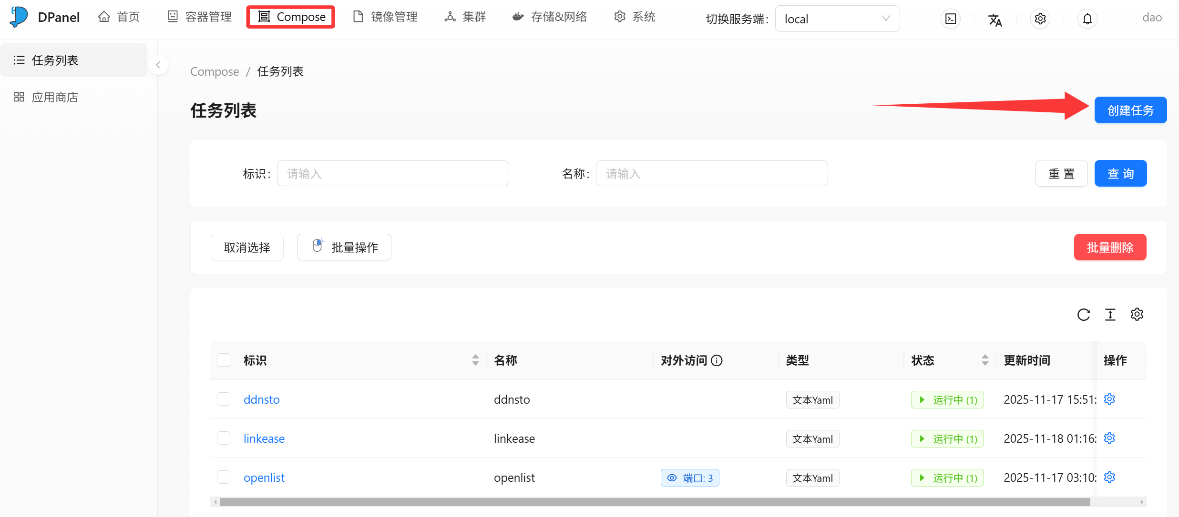This screenshot has width=1179, height=517.
Task: Click the top bar settings gear
Action: pos(1040,19)
